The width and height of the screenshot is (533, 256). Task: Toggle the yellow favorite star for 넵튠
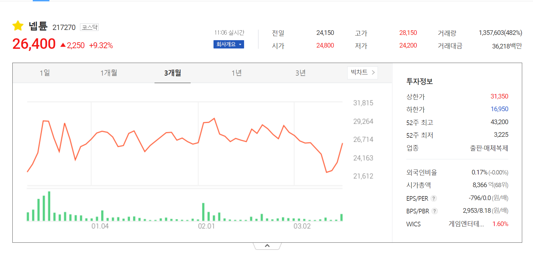tap(18, 26)
